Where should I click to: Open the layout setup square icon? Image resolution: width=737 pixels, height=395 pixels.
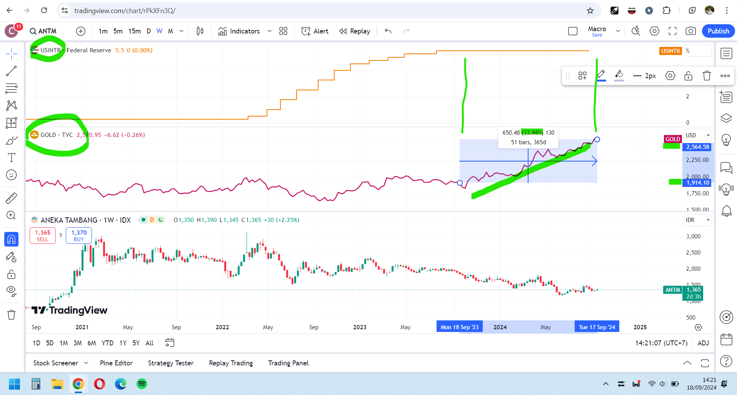[573, 31]
